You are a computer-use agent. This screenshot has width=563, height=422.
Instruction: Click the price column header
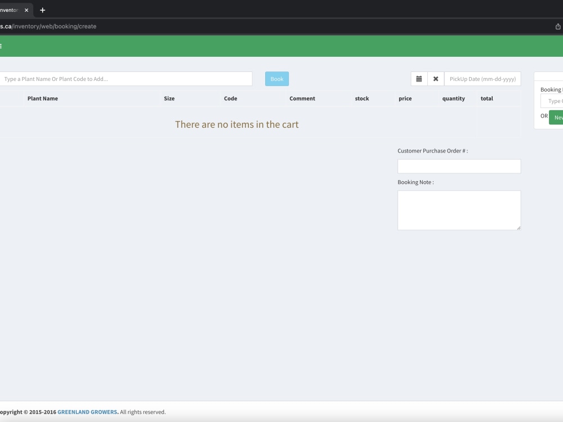tap(405, 98)
